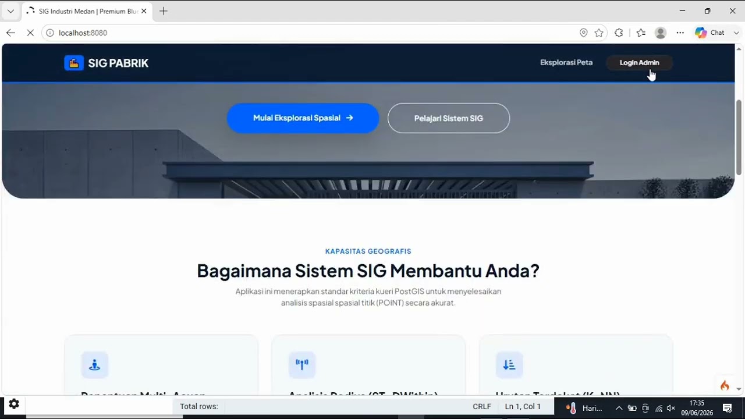Click the SIG PABRIK brand text
Screen dimensions: 745x419
pyautogui.click(x=118, y=63)
